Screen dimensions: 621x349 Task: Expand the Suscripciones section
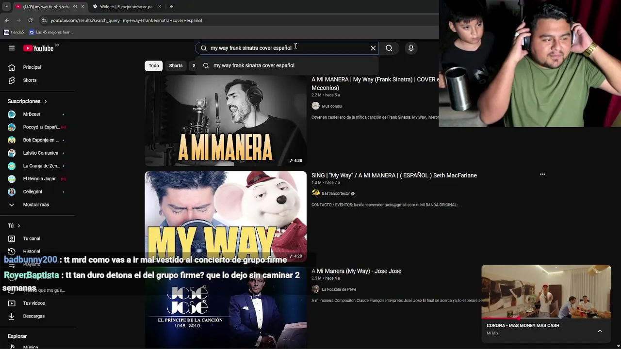coord(27,101)
